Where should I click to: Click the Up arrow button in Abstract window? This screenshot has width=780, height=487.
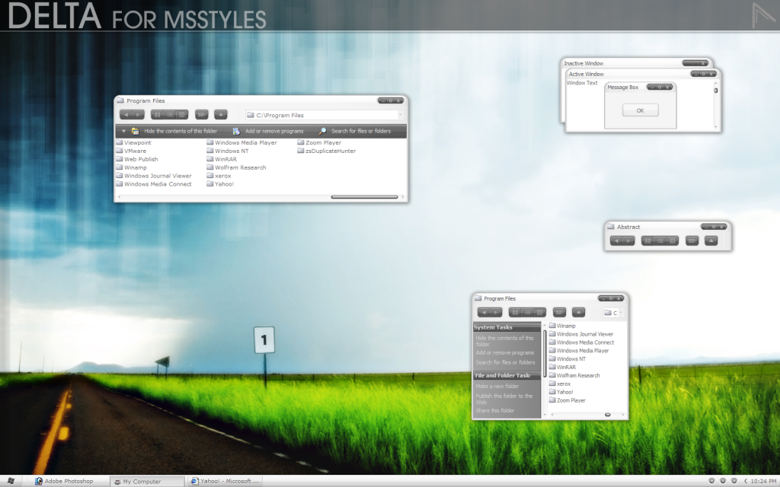tap(711, 241)
